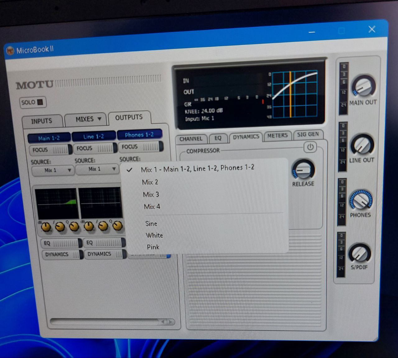Screen dimensions: 398x358
Task: Enable EQ on the Line 1-2 output
Action: tap(104, 243)
